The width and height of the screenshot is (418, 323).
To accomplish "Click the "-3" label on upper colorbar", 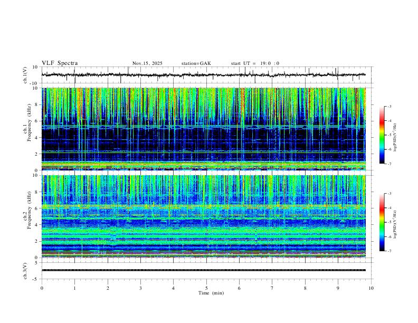I will click(389, 106).
